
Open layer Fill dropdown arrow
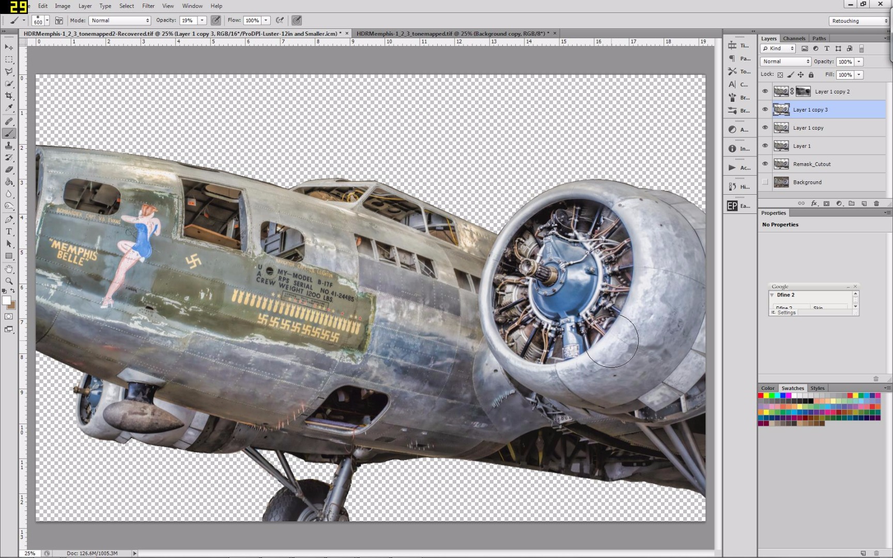[859, 75]
